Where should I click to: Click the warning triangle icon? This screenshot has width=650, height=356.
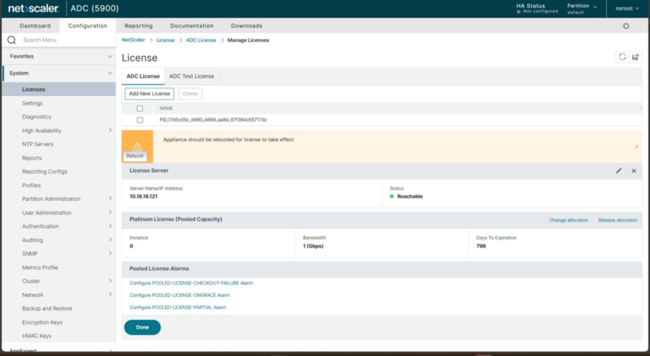[x=137, y=146]
